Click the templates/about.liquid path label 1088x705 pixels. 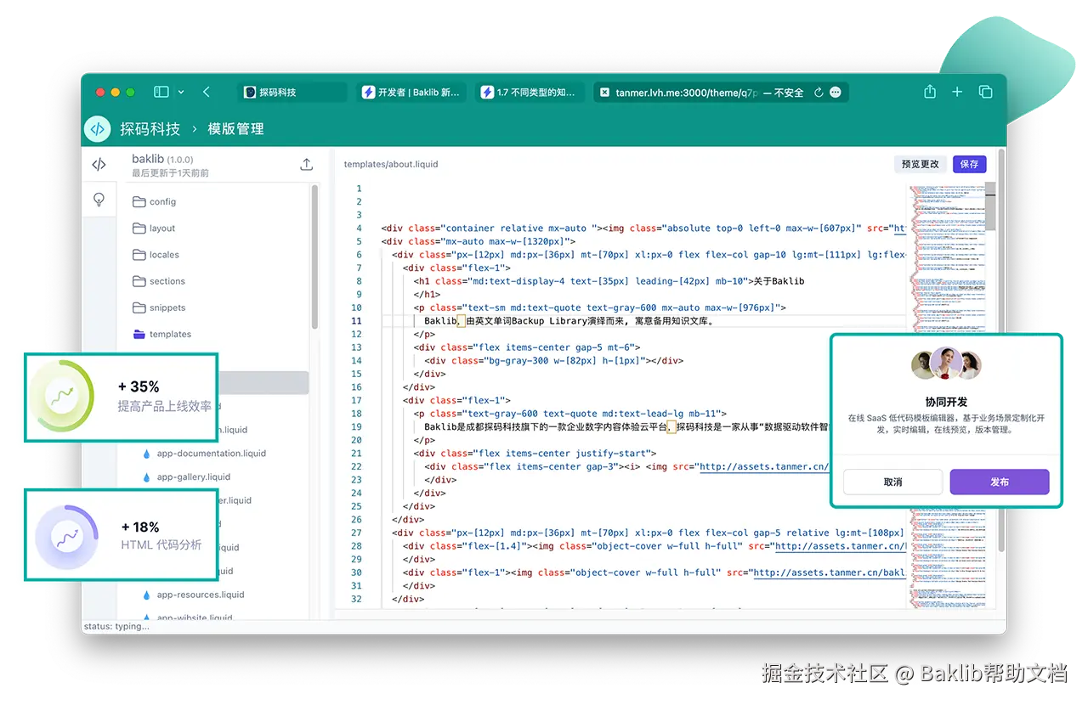click(391, 164)
